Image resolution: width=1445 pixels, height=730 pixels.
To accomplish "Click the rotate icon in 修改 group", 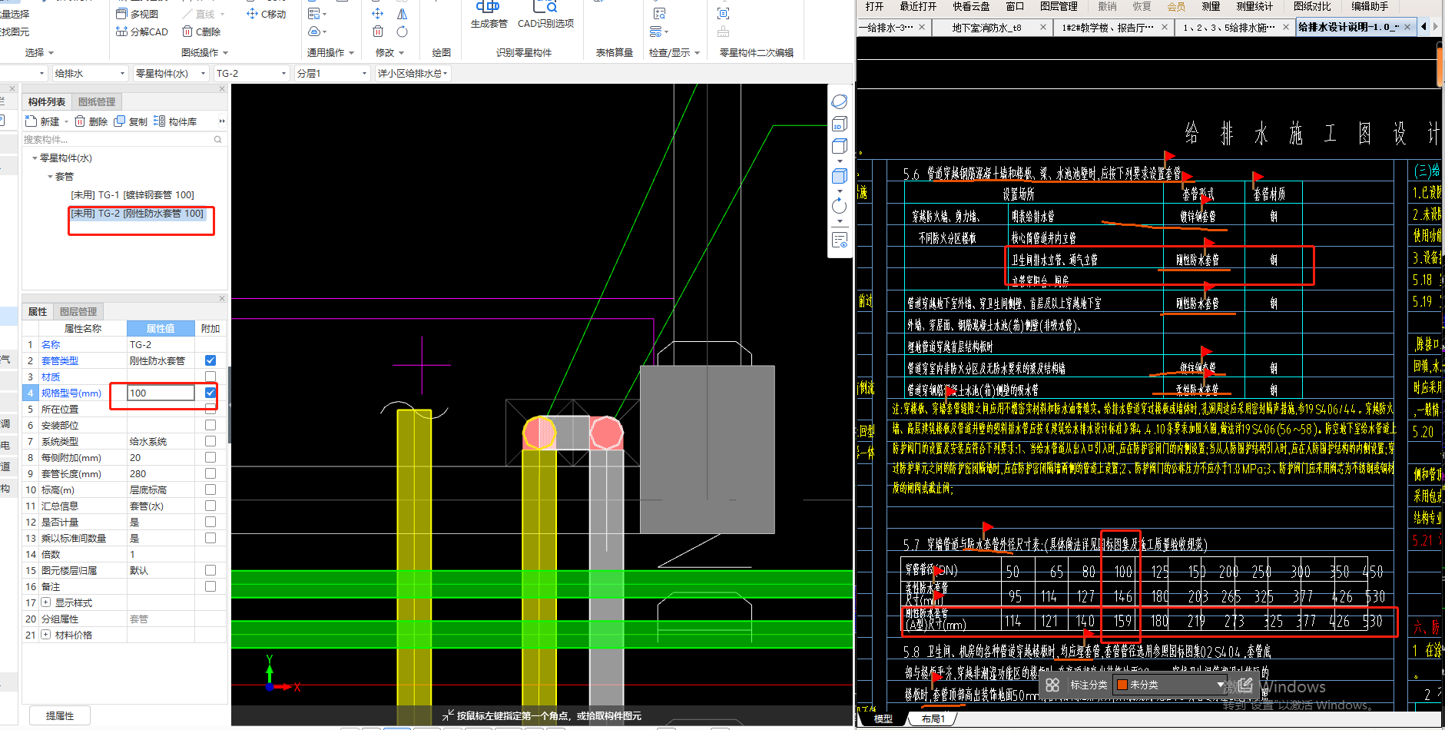I will [402, 32].
